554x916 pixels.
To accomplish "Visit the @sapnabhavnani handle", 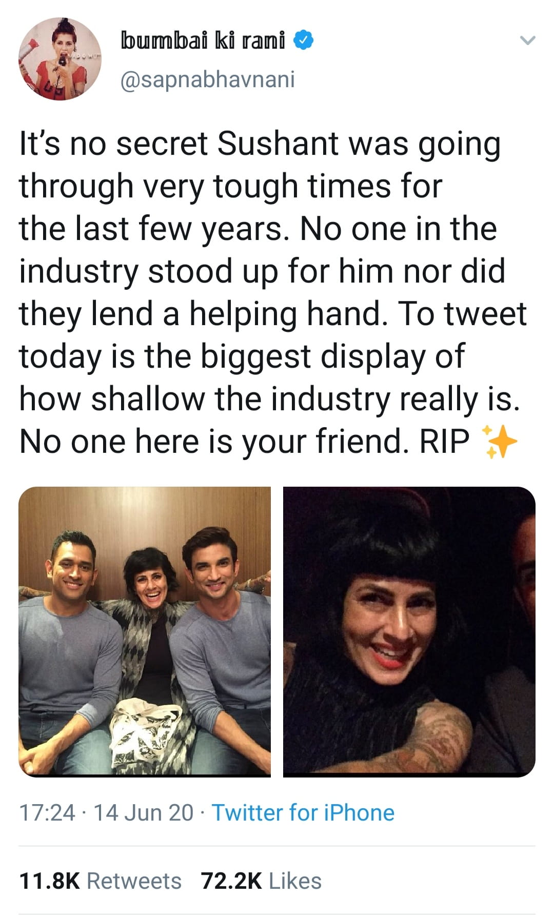I will click(207, 79).
